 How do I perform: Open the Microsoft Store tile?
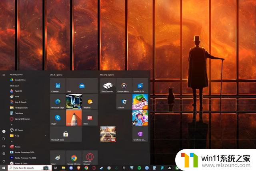click(66, 134)
